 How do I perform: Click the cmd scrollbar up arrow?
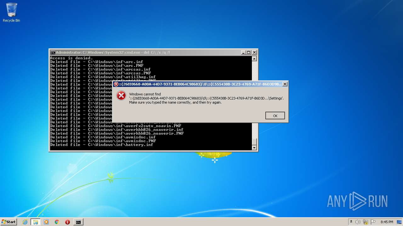coord(254,59)
